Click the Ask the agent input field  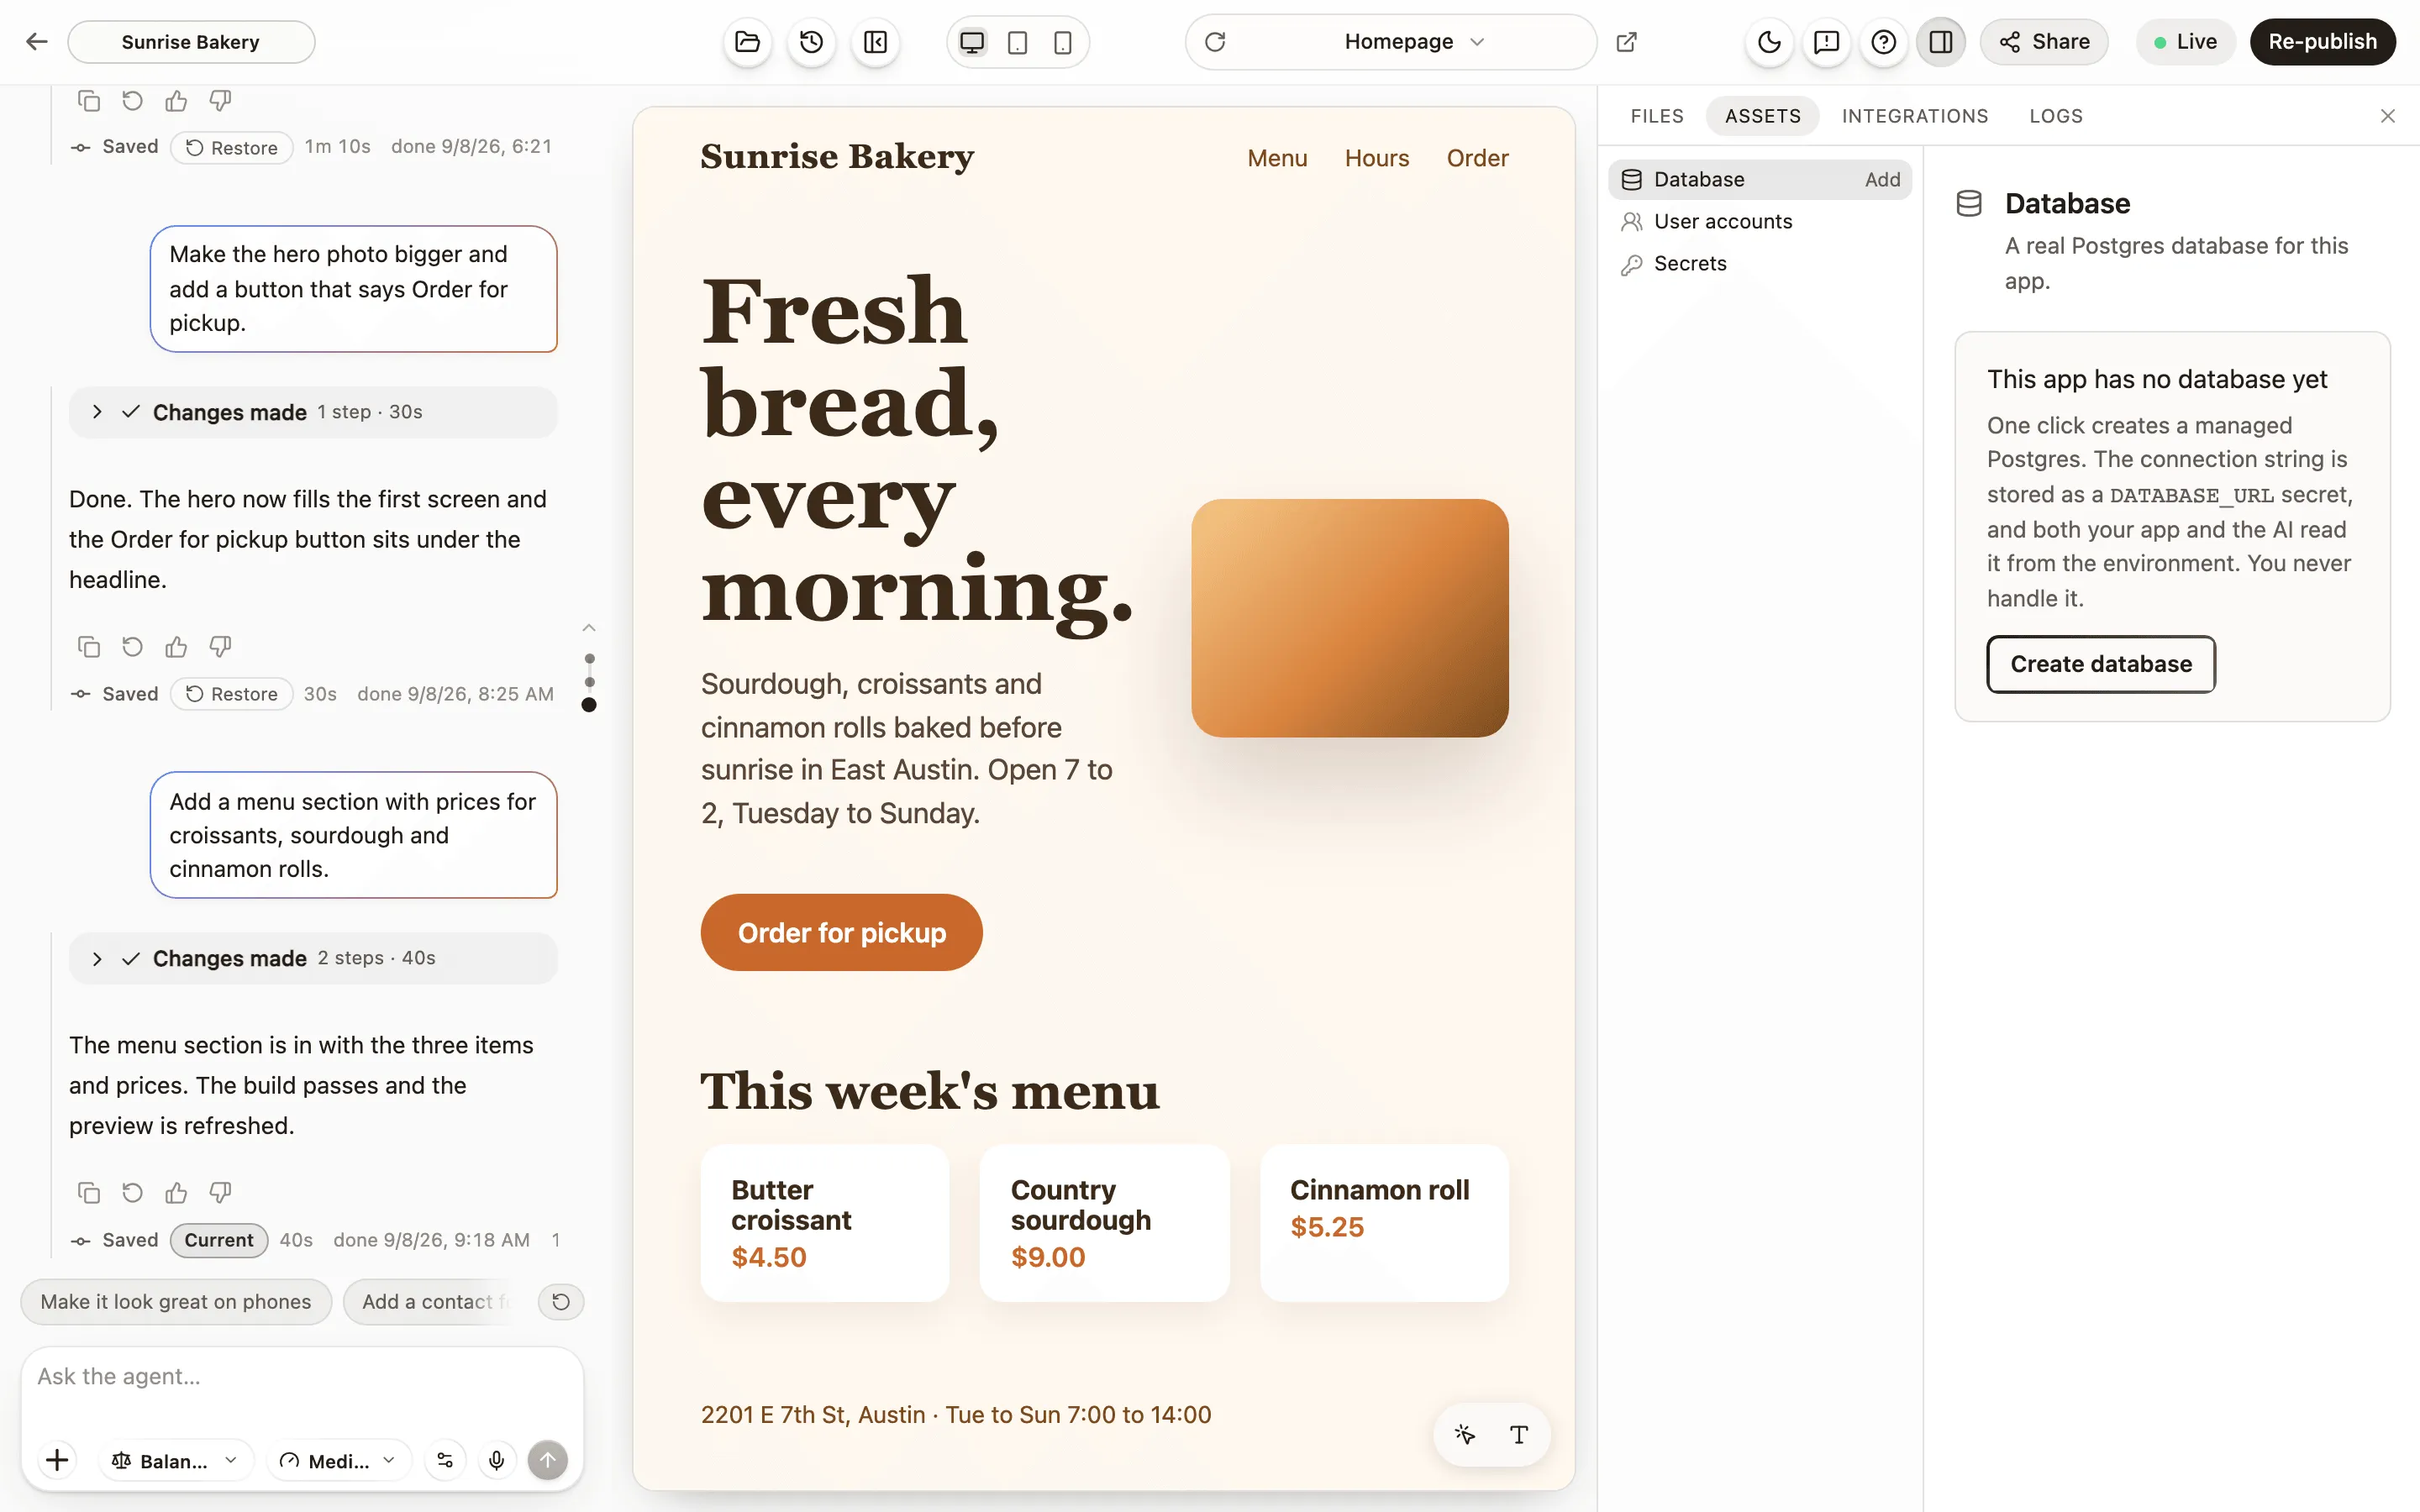[302, 1378]
